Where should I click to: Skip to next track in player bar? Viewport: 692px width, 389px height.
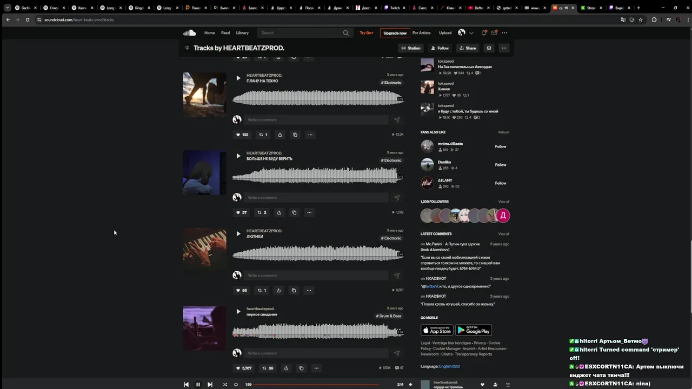(210, 385)
